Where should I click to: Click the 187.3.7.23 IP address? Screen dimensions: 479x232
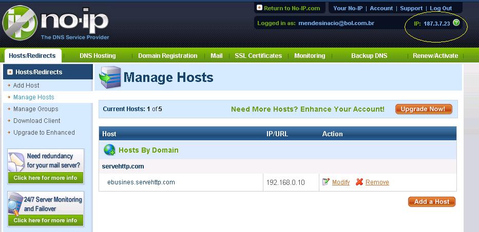pos(436,24)
